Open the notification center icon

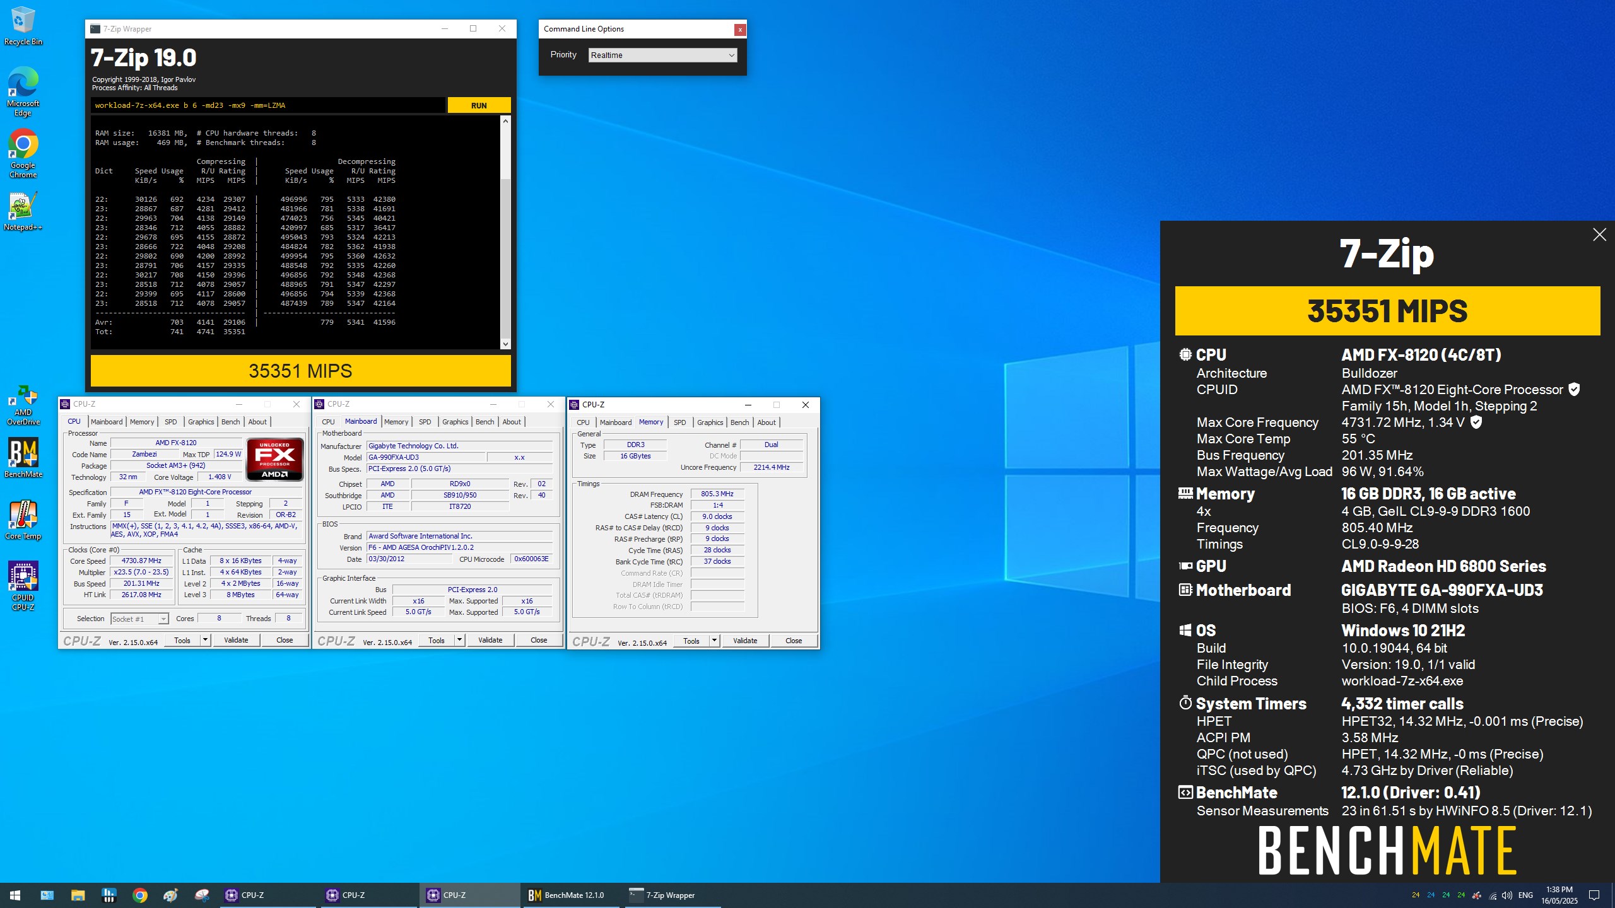[x=1594, y=895]
